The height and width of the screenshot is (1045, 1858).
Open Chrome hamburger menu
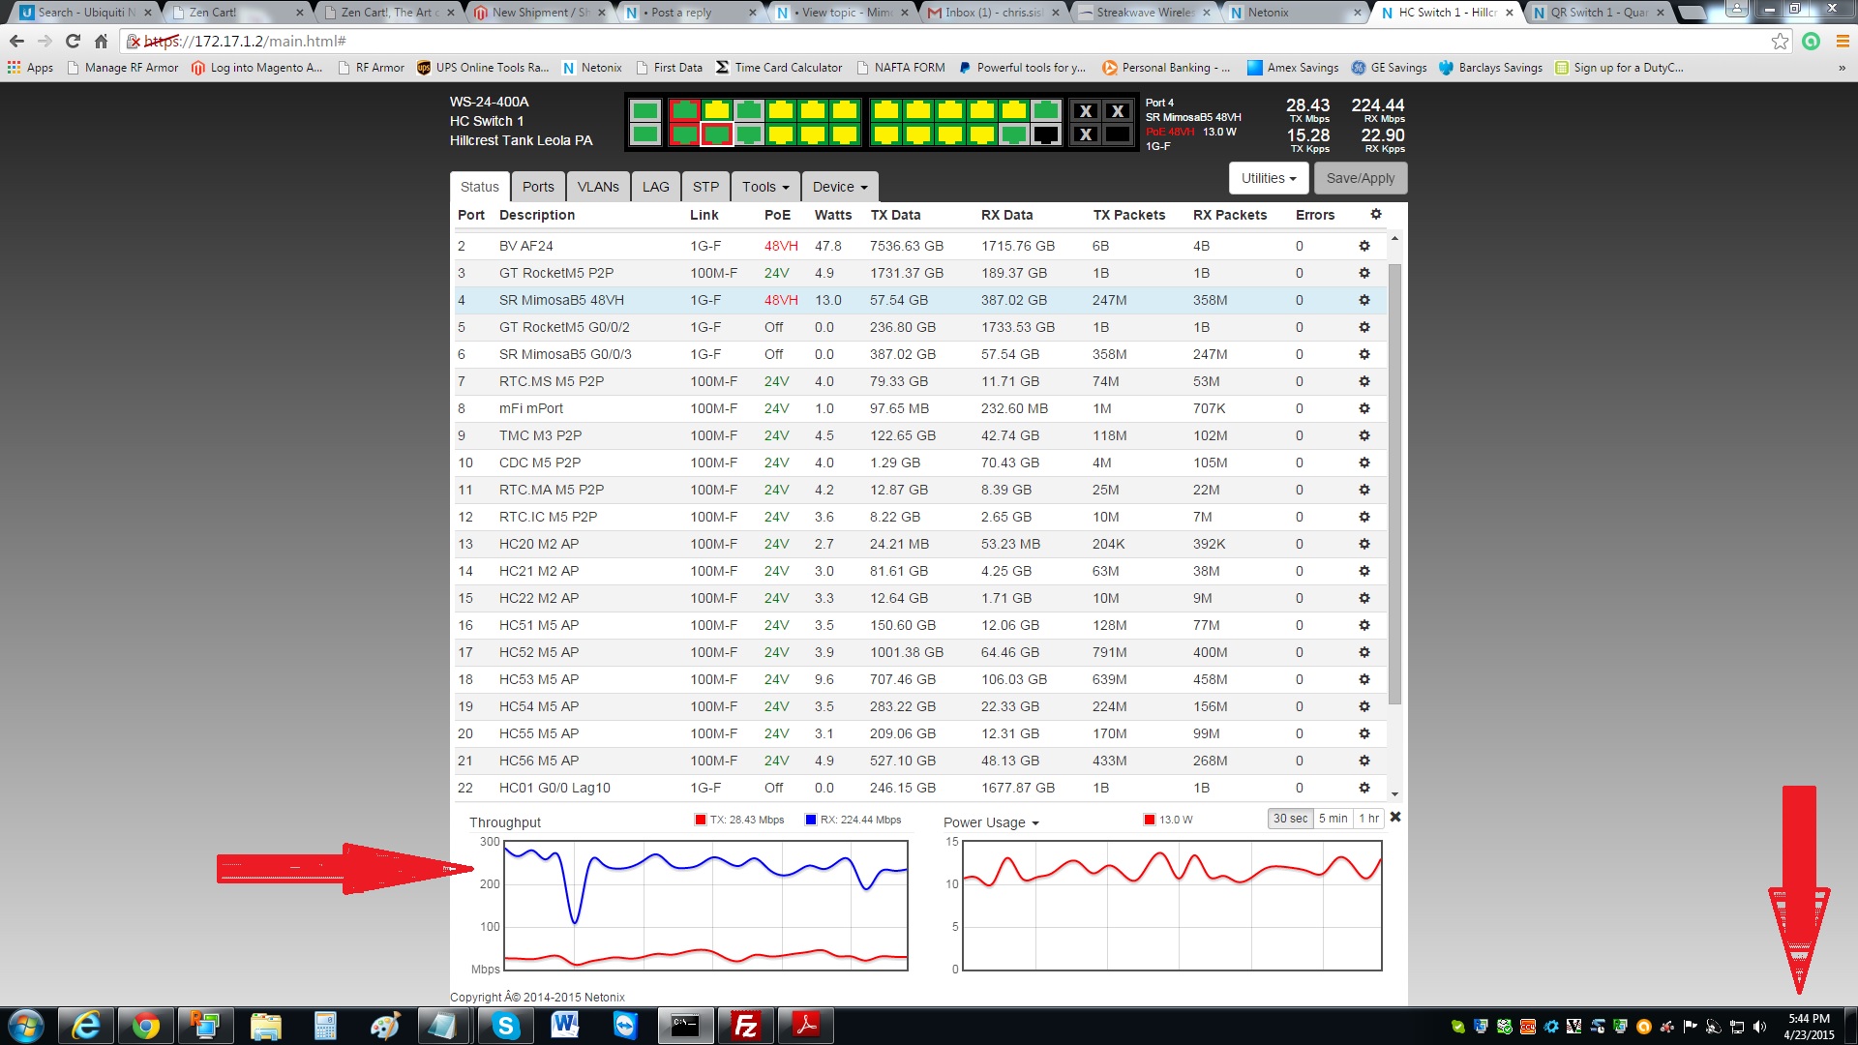[x=1843, y=41]
